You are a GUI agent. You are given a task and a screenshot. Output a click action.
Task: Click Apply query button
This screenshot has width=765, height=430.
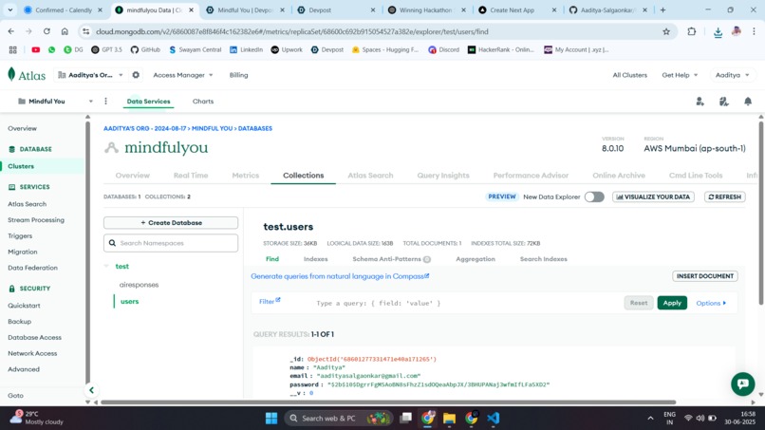672,303
